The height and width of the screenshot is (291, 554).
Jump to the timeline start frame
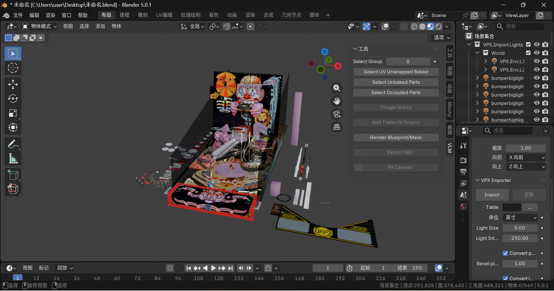(x=189, y=268)
